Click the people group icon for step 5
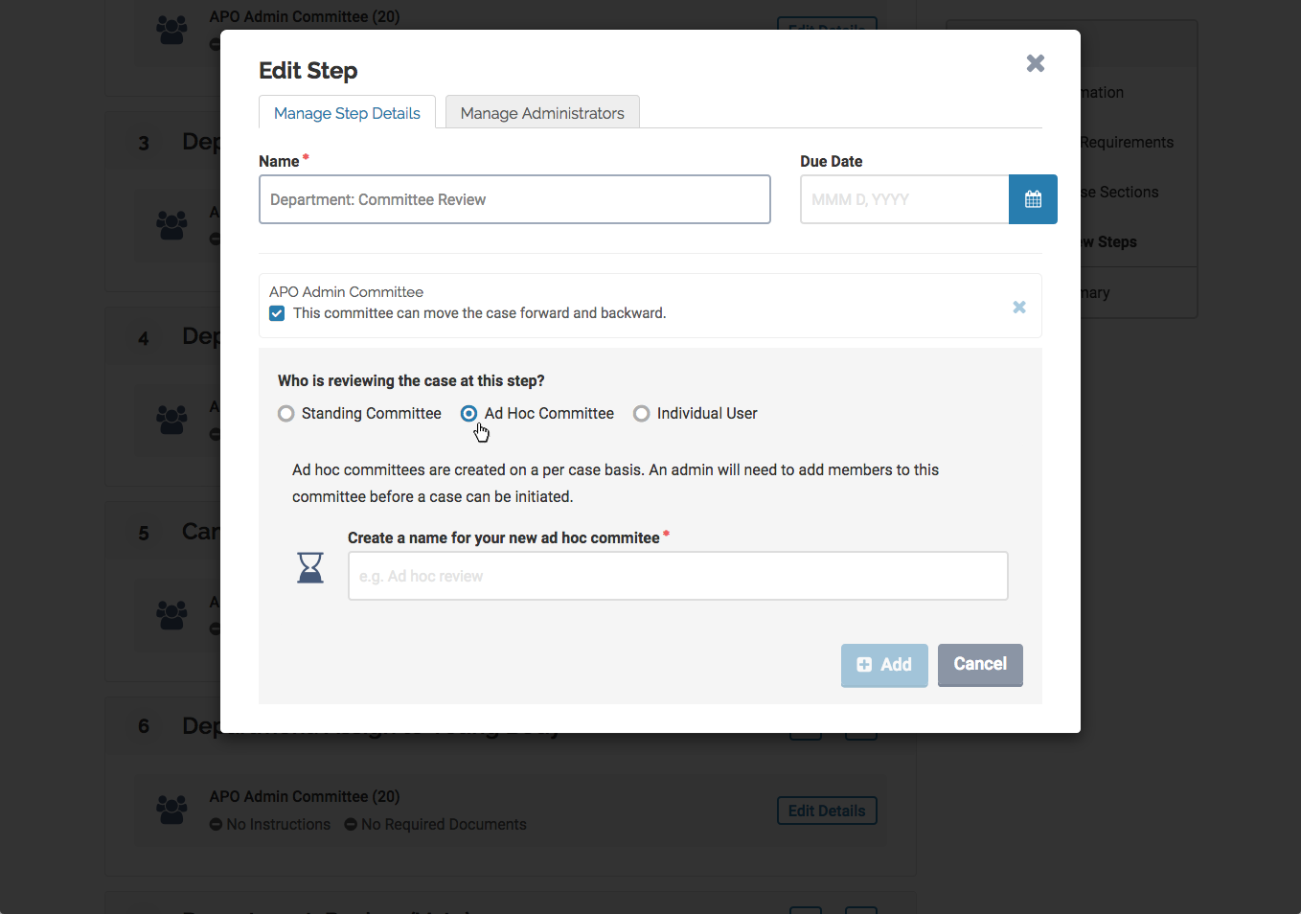 tap(172, 614)
